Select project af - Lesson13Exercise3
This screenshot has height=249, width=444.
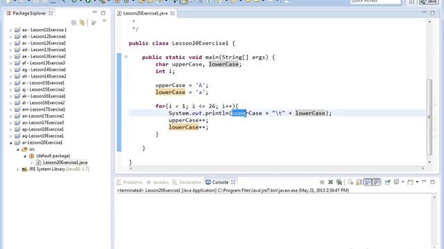click(44, 63)
